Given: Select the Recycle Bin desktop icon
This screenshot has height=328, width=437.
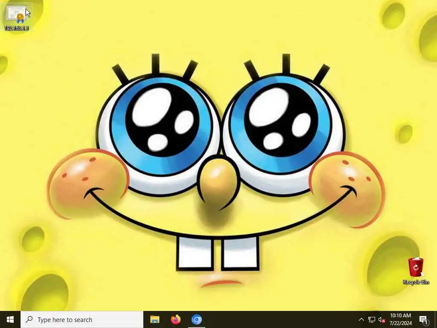Looking at the screenshot, I should point(416,270).
